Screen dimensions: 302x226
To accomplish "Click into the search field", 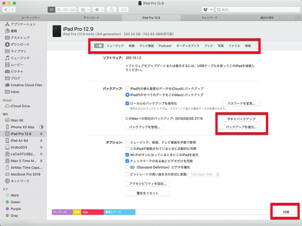I will point(258,10).
